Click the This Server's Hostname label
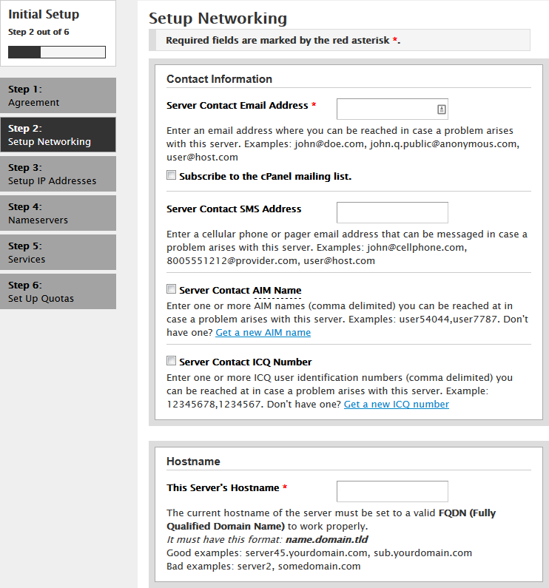 (223, 487)
